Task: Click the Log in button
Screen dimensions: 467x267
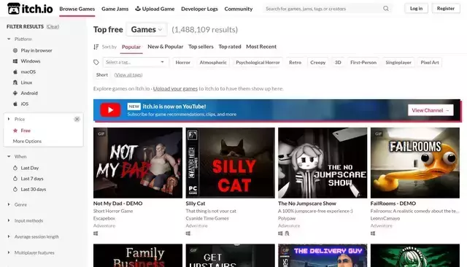Action: (416, 8)
